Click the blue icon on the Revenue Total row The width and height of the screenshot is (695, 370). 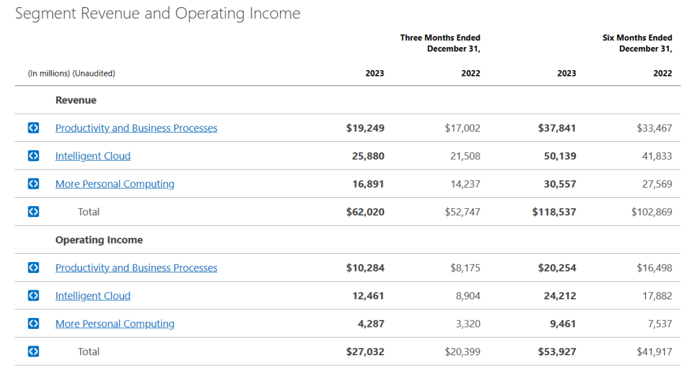click(33, 212)
